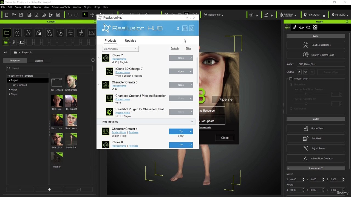
Task: Open the Stage content category icon
Action: click(92, 33)
